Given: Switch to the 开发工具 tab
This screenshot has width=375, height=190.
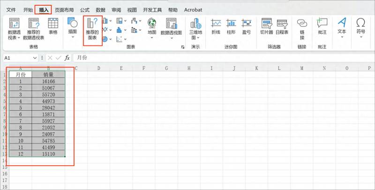Looking at the screenshot, I should tap(152, 10).
